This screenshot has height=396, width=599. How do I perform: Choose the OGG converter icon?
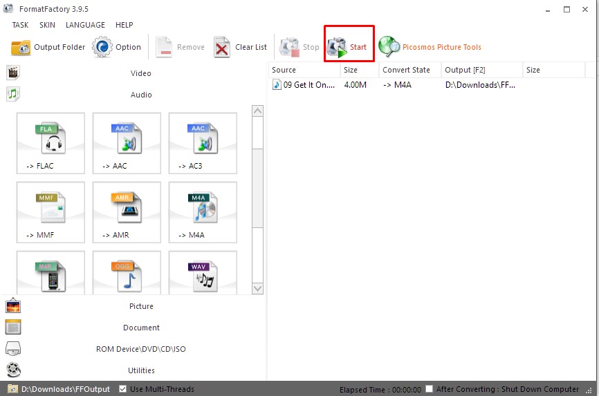127,273
